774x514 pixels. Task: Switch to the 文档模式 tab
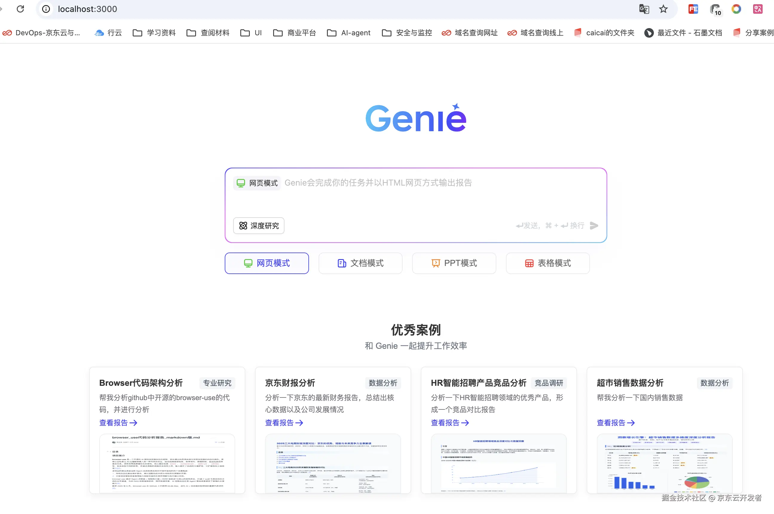click(360, 263)
